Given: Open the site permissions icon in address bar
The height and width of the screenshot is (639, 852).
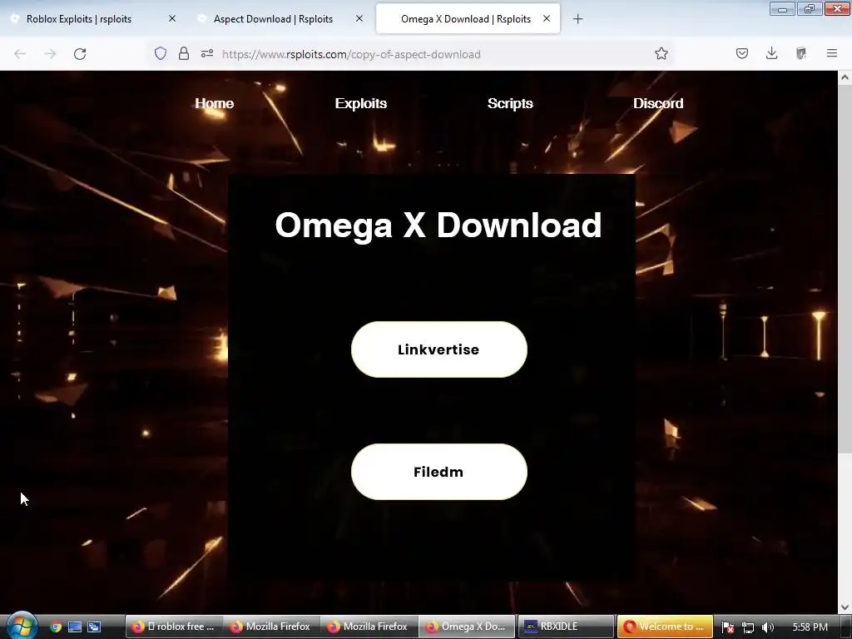Looking at the screenshot, I should (x=207, y=53).
